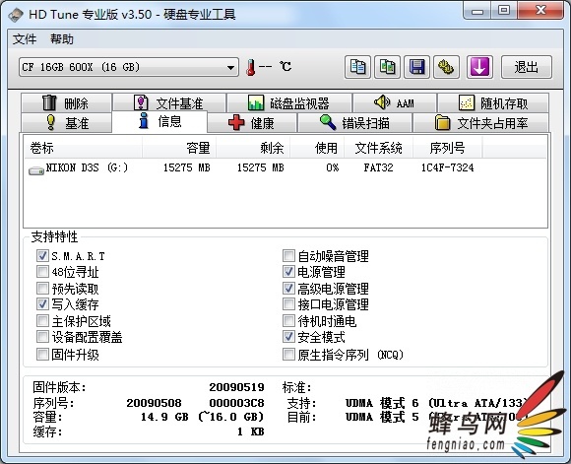Open the drive selection dropdown CF 16GB 600X
Screen dimensions: 571x464
click(129, 67)
